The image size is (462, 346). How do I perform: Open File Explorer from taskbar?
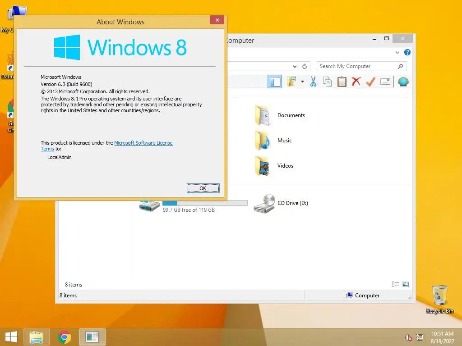pos(37,337)
